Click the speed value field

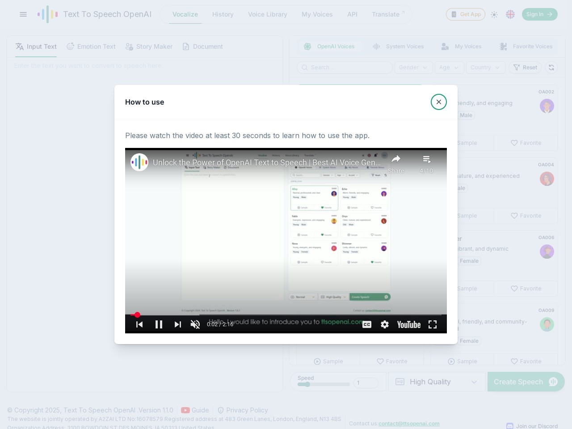[366, 383]
